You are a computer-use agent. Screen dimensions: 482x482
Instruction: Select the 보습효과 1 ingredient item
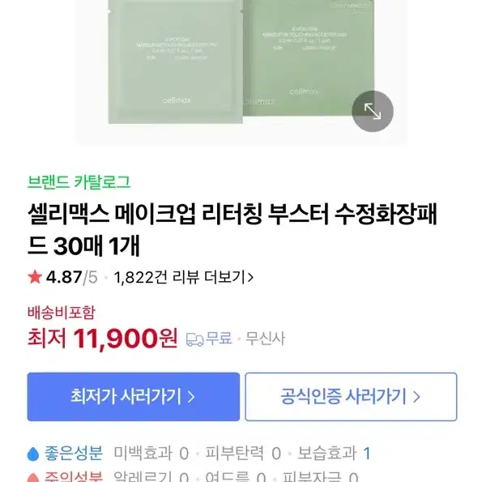click(334, 454)
